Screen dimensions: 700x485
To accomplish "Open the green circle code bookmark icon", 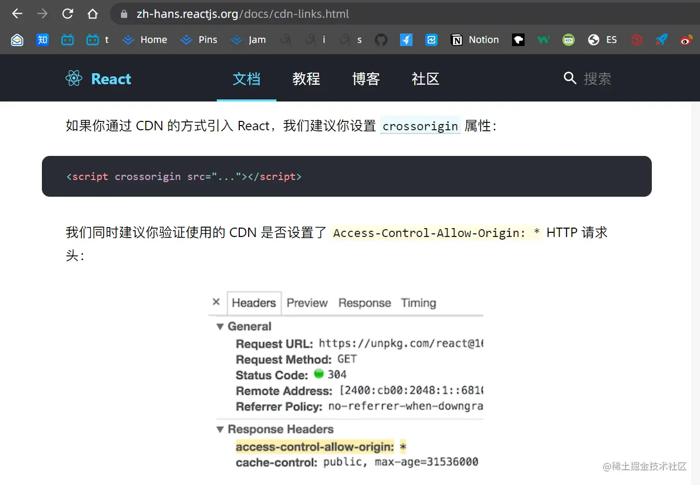I will [569, 40].
